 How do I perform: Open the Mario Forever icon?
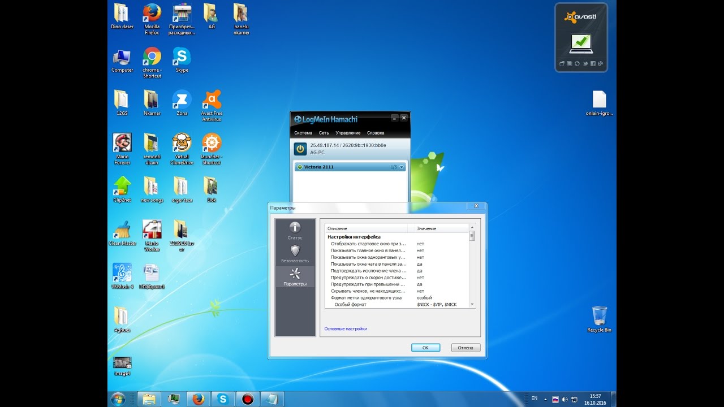[122, 149]
